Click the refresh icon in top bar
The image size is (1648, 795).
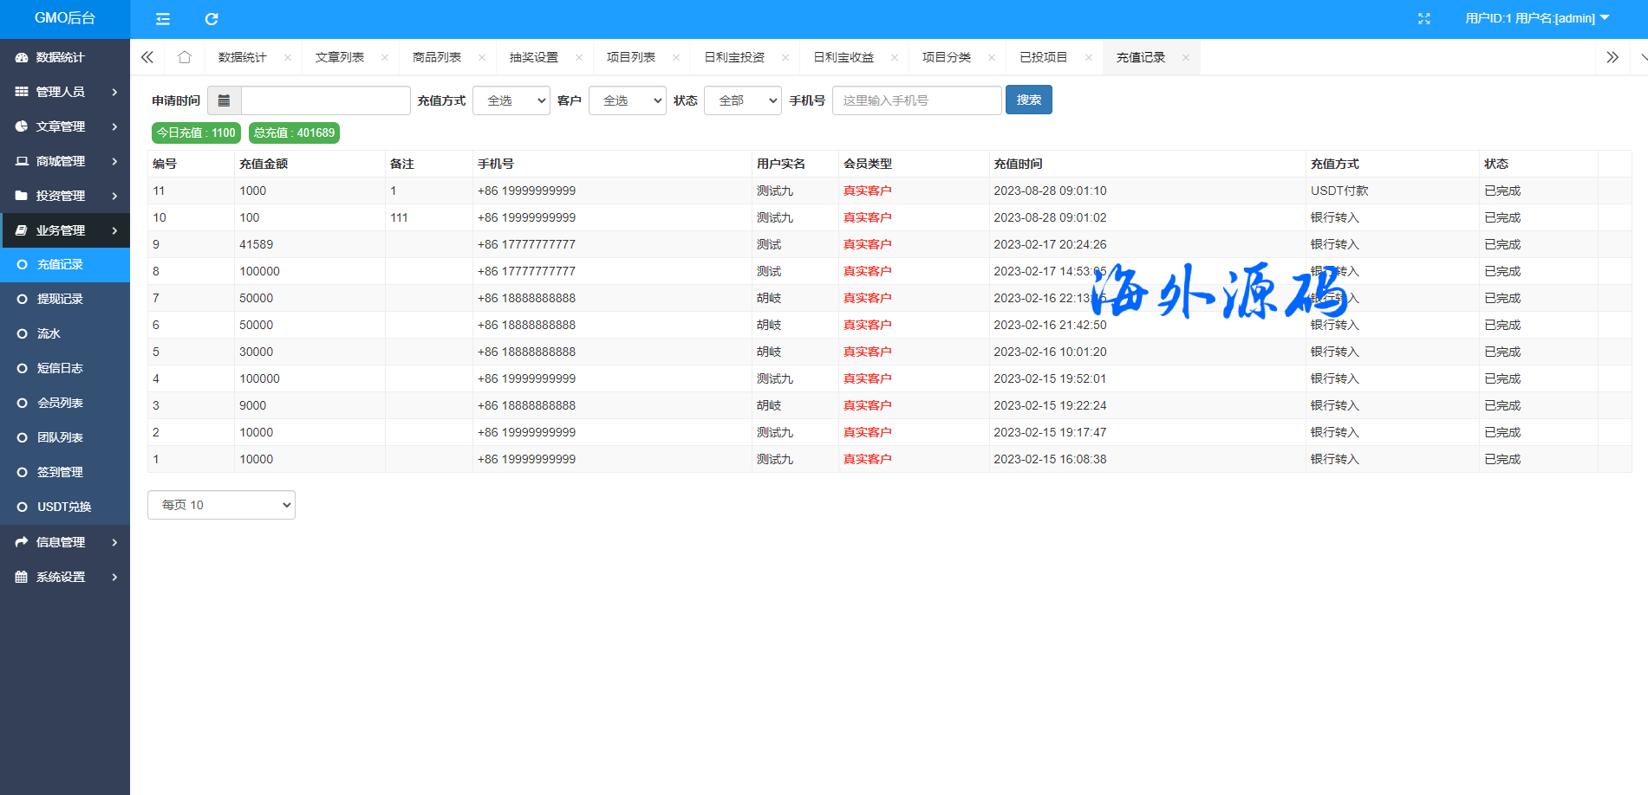tap(212, 19)
